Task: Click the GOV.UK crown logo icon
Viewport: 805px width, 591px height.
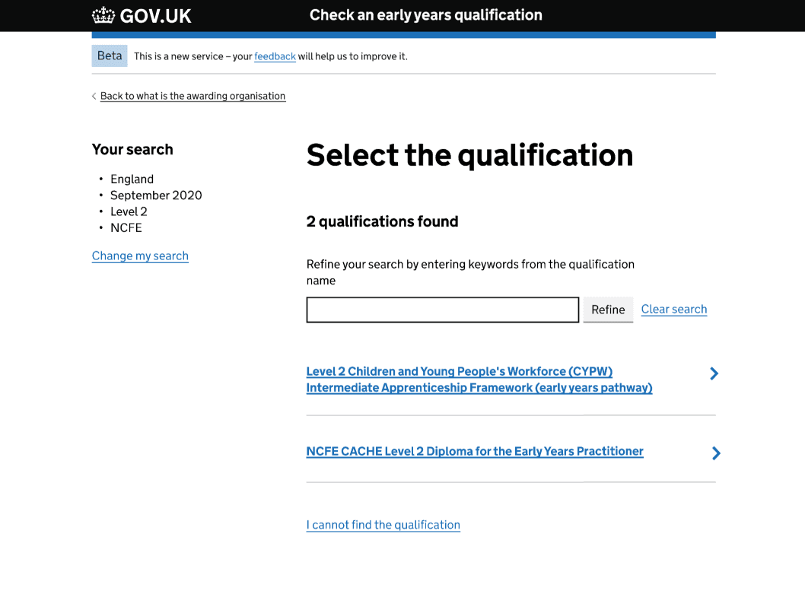Action: 103,15
